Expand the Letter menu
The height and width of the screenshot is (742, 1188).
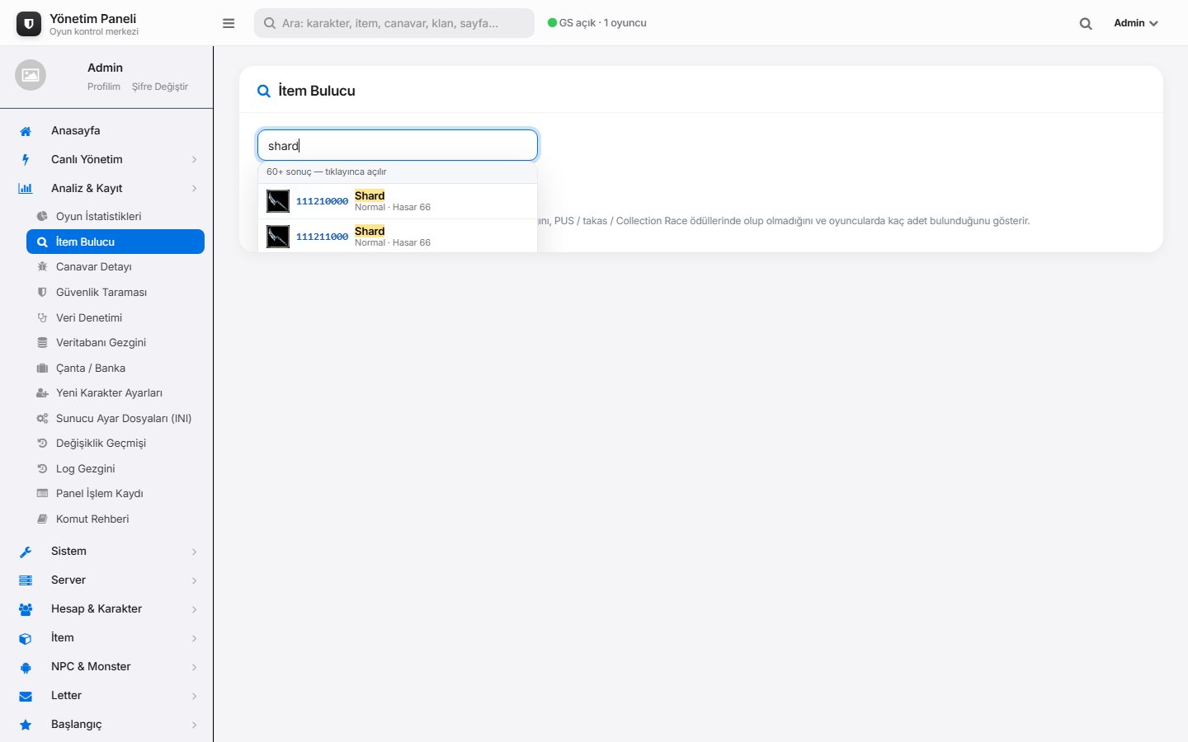[x=107, y=695]
